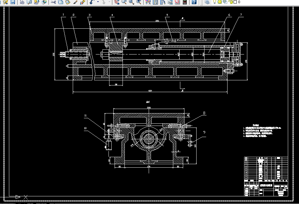Screen dimensions: 299x204
Task: Open Help with the question mark icon
Action: pyautogui.click(x=194, y=2)
